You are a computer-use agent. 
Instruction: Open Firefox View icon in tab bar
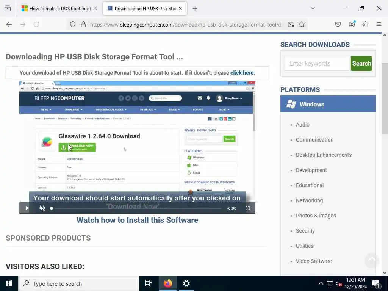(8, 9)
